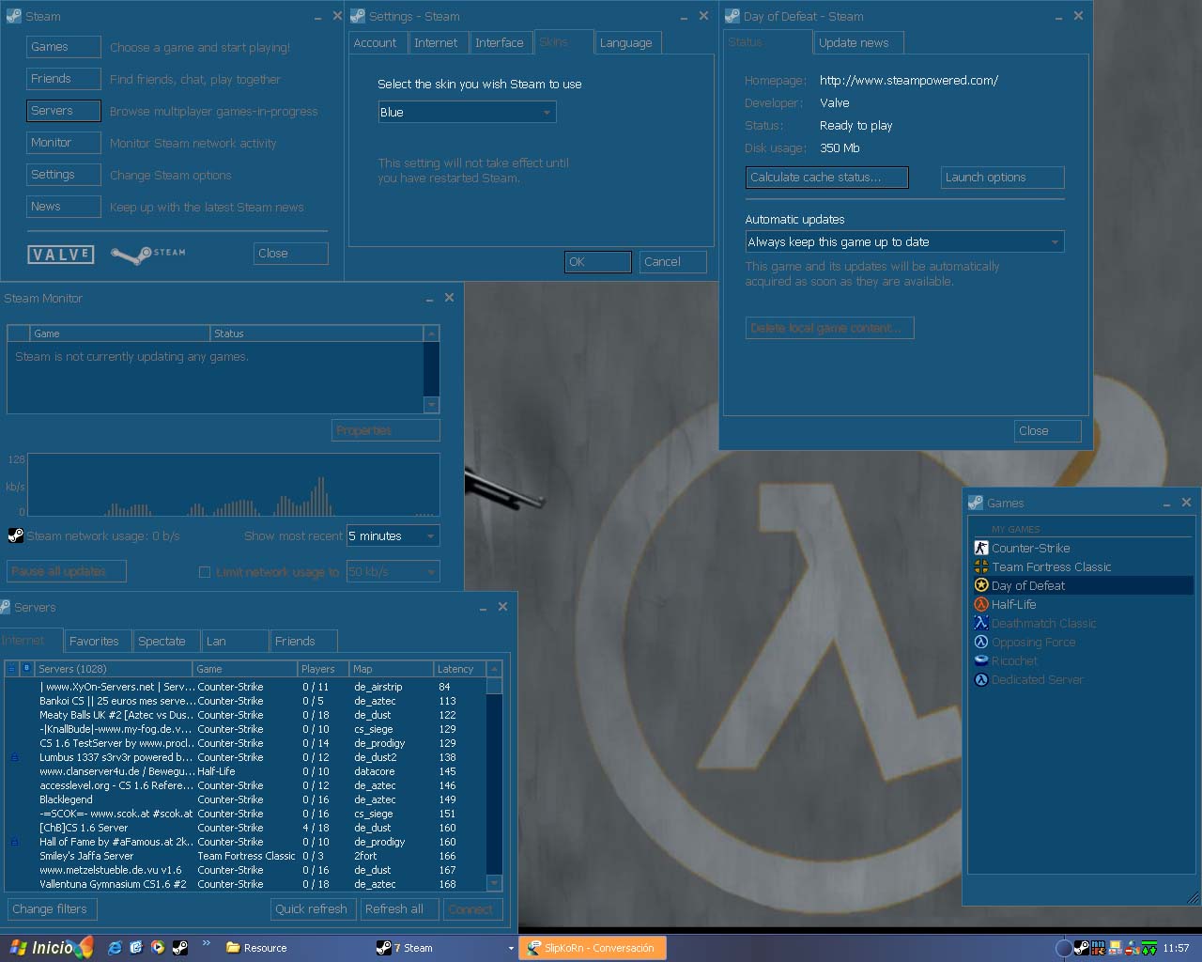
Task: Click the News button in Steam window
Action: coord(63,207)
